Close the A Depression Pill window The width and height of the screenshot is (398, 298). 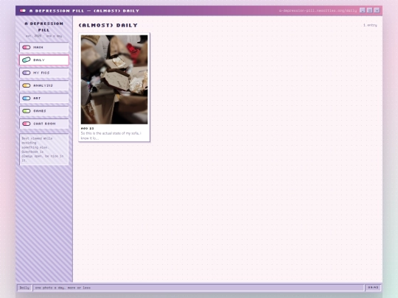click(x=377, y=10)
